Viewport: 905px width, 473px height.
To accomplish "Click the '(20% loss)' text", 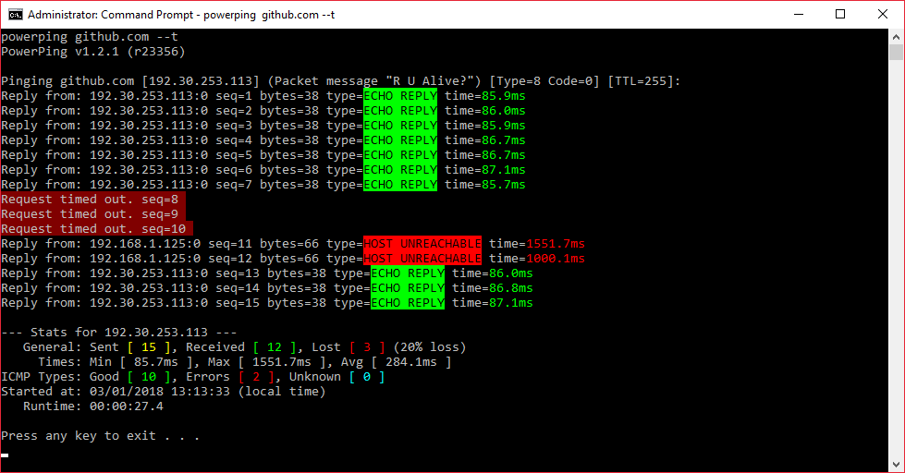I will click(430, 347).
